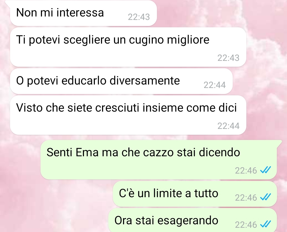Image resolution: width=287 pixels, height=232 pixels.
Task: Click read-receipt double check on 'Senti Ema' message
Action: pyautogui.click(x=265, y=170)
